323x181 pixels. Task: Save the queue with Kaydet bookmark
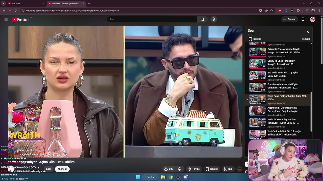pyautogui.click(x=255, y=39)
